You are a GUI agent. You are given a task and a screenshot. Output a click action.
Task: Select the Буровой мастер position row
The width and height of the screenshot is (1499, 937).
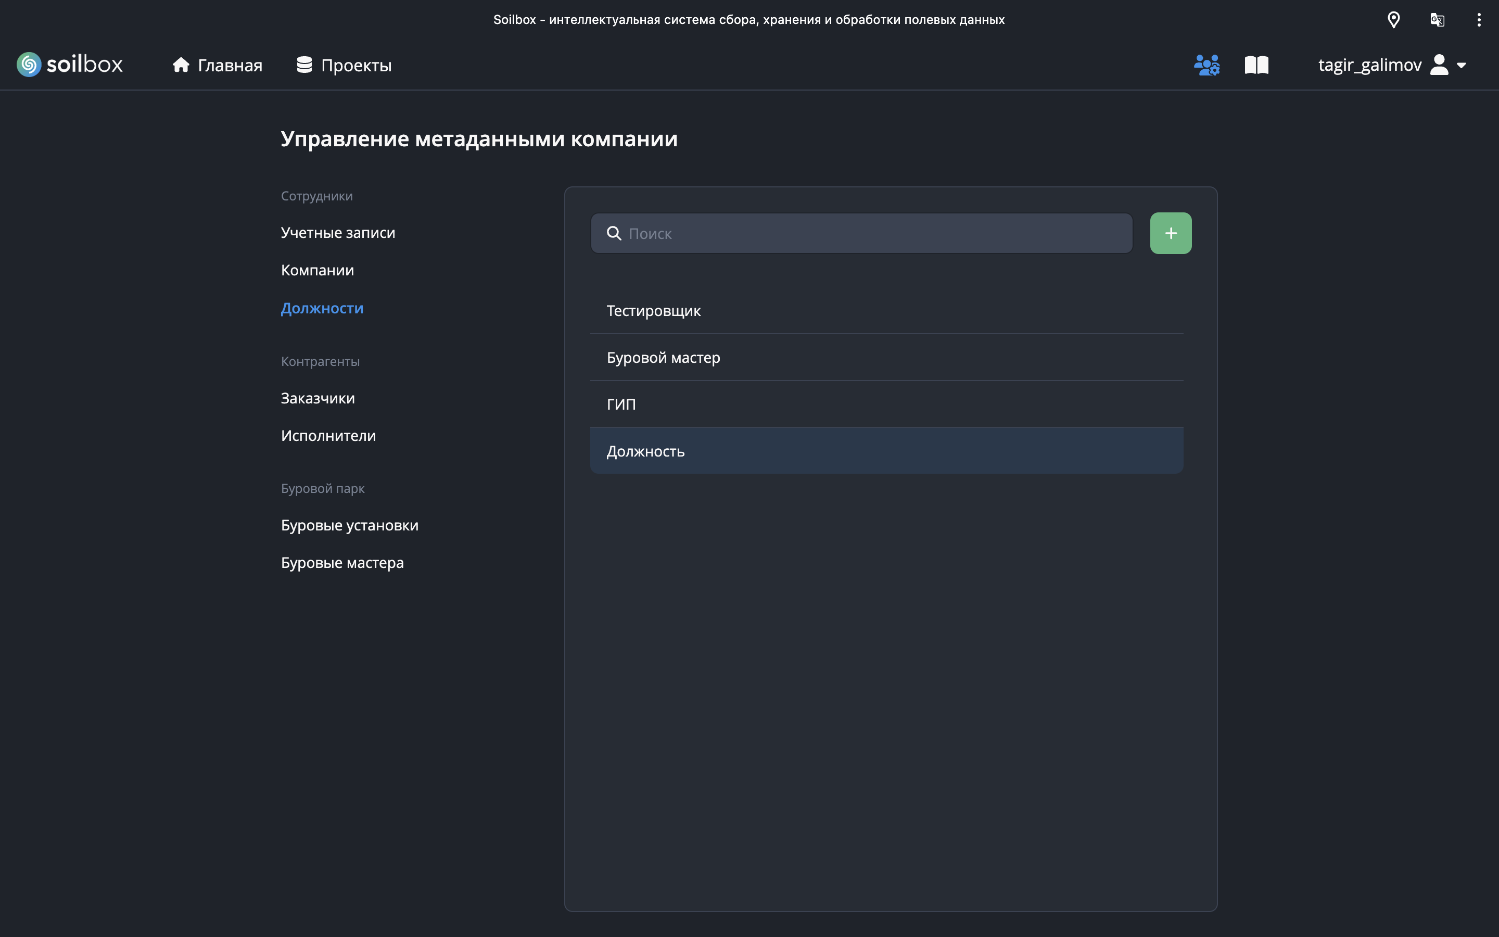[886, 358]
